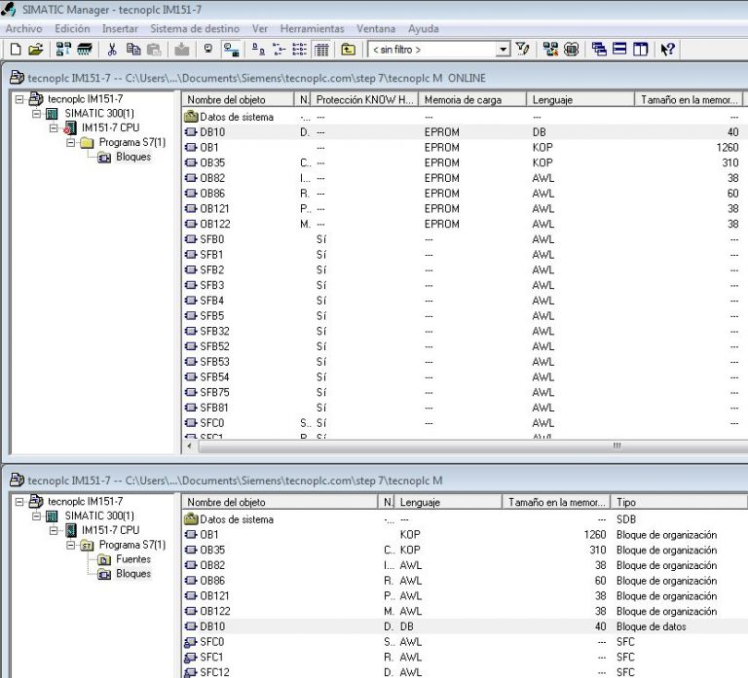Screen dimensions: 748x678
Task: Sort by 'Memoria de carga' column header
Action: tap(472, 99)
